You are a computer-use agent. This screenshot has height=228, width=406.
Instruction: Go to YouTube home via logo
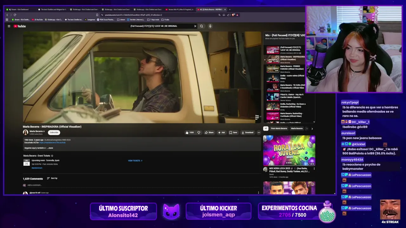[x=20, y=26]
